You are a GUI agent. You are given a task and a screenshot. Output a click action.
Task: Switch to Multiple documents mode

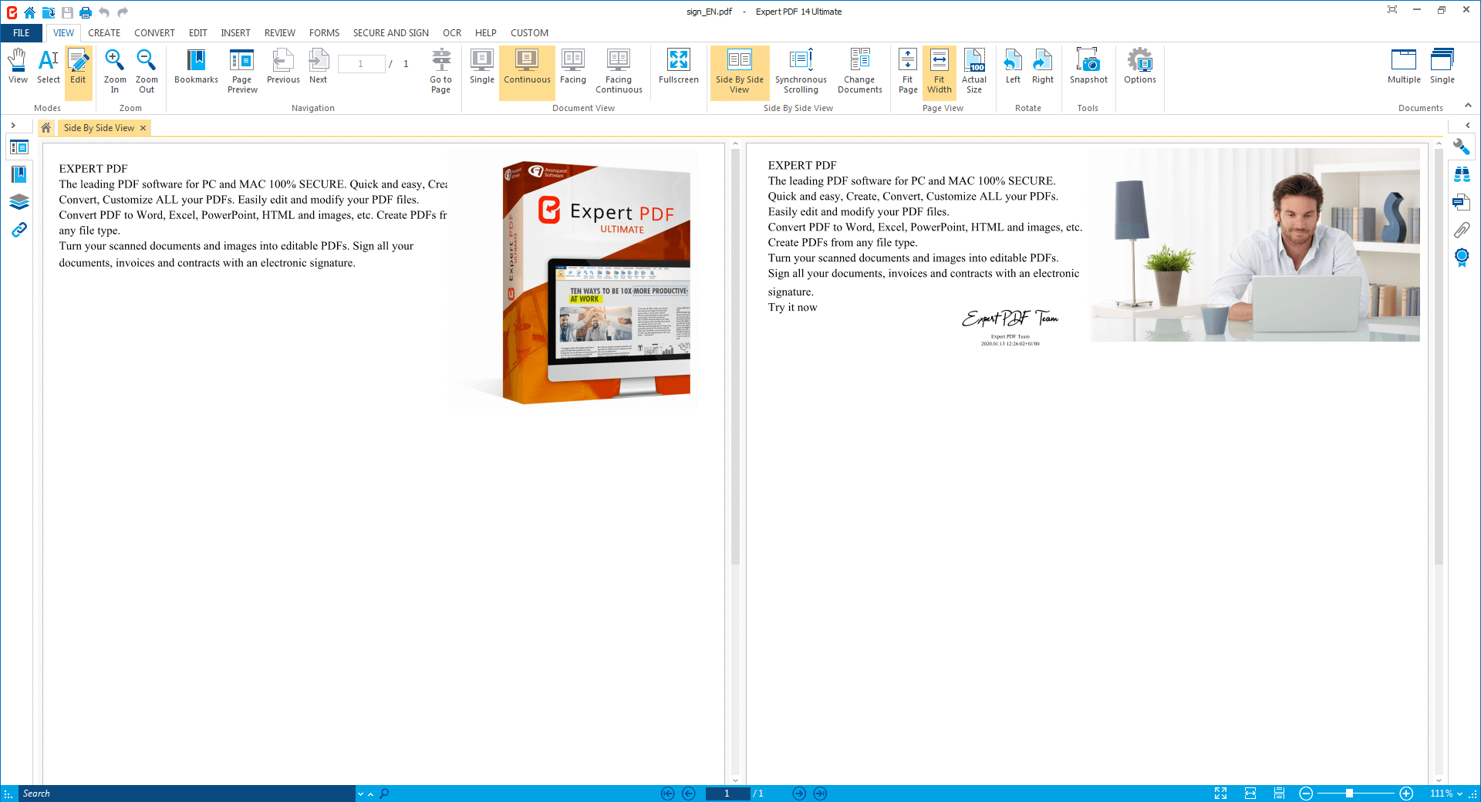click(x=1404, y=67)
